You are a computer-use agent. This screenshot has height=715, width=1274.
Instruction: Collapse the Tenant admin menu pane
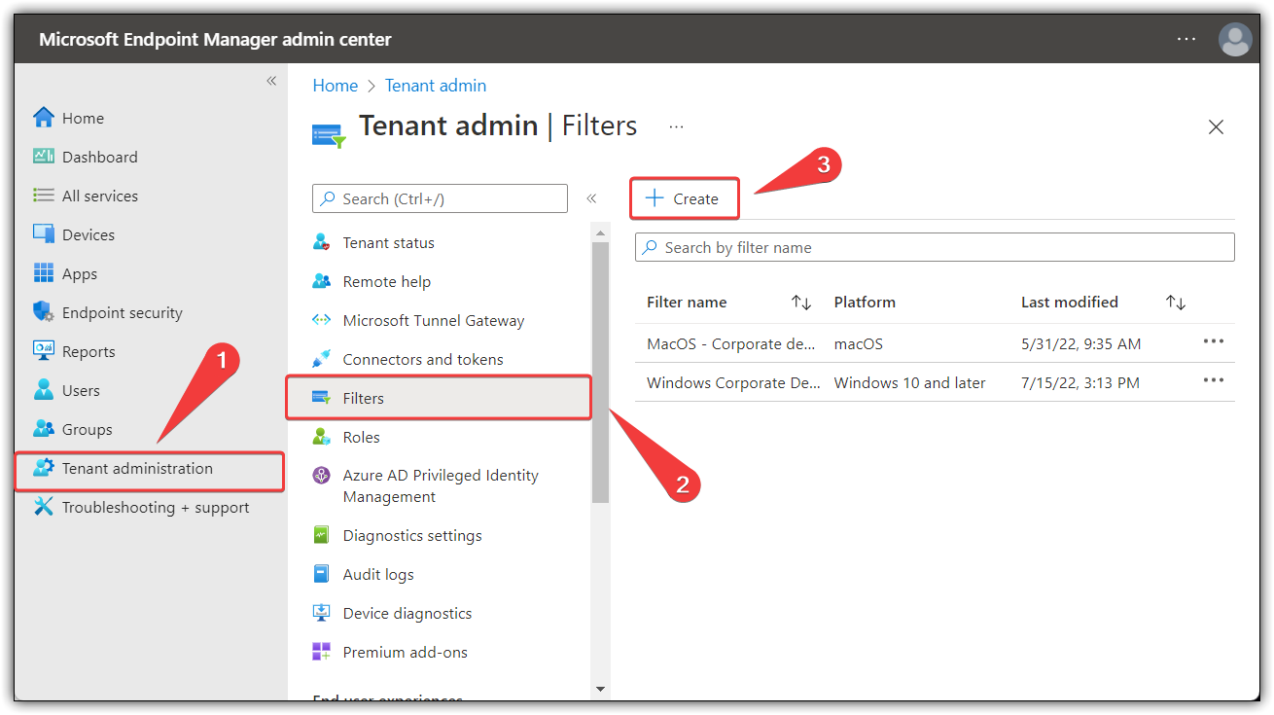pos(591,197)
